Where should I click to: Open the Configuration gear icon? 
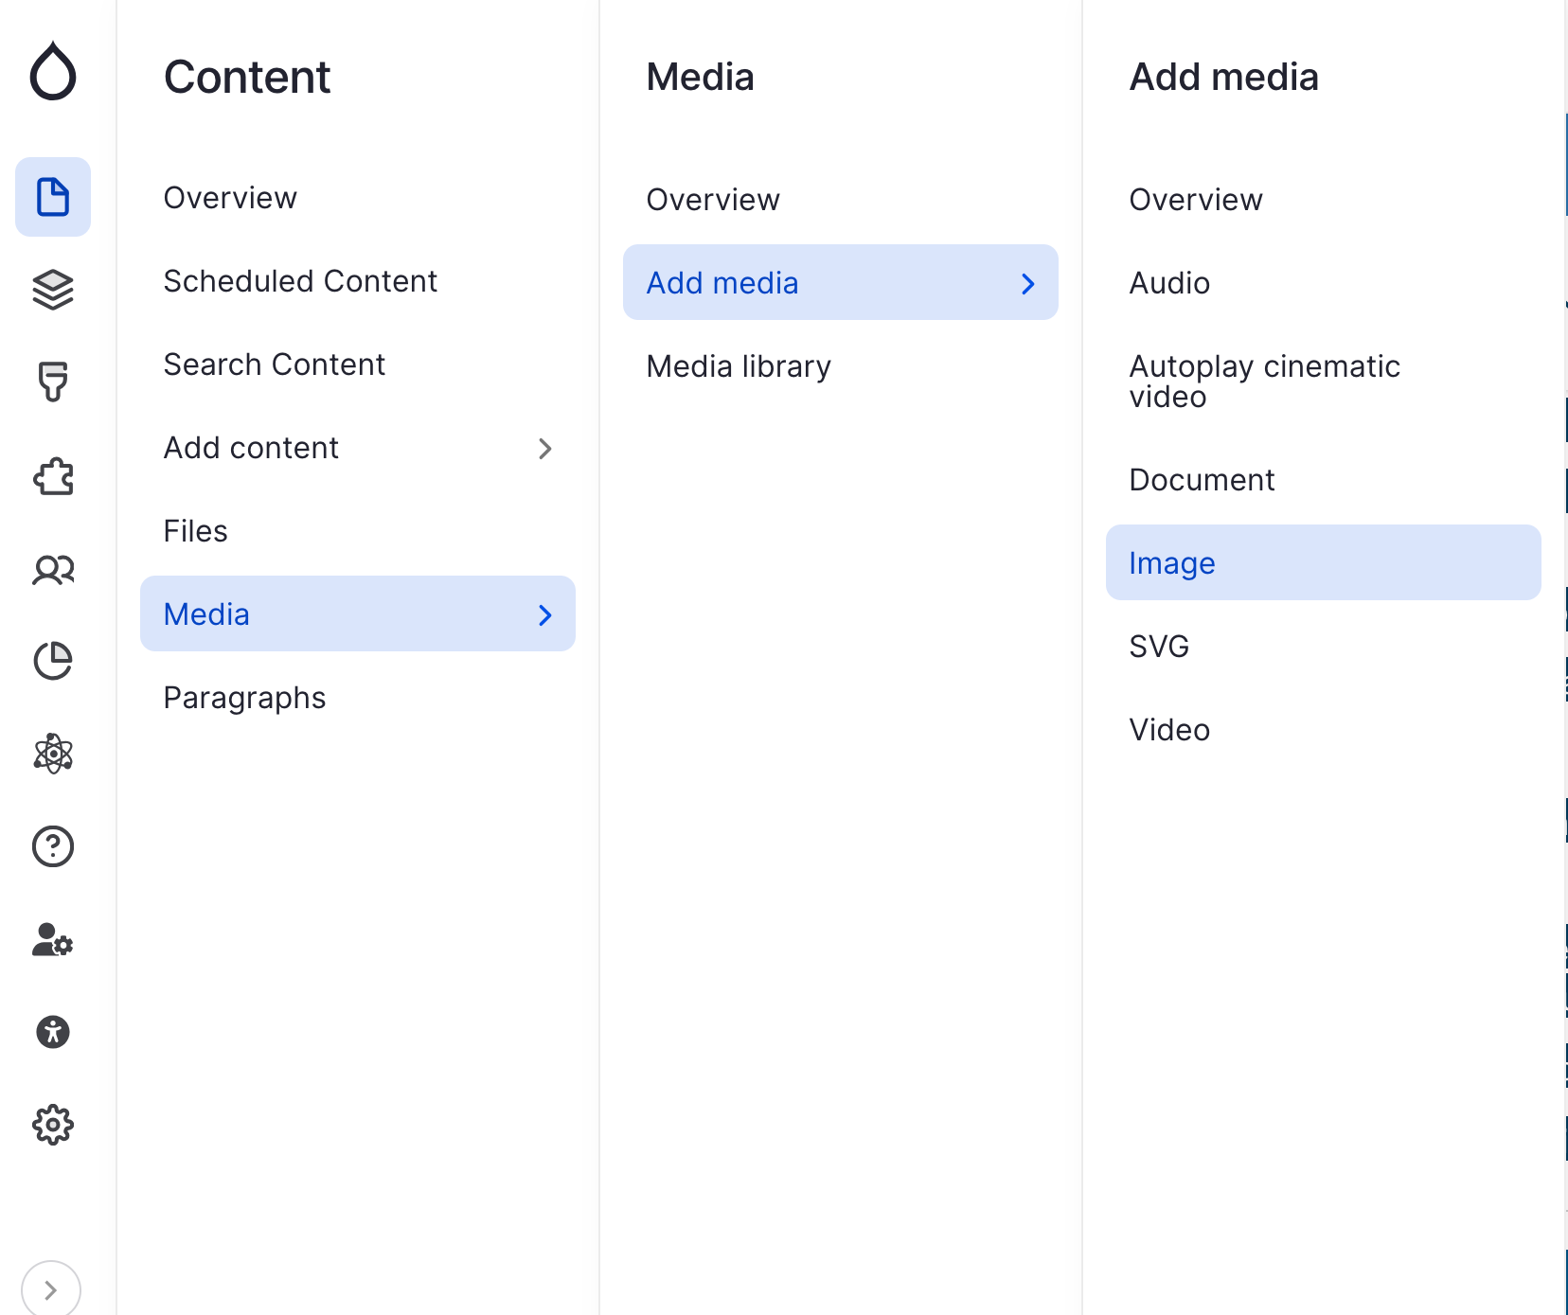[x=53, y=1125]
